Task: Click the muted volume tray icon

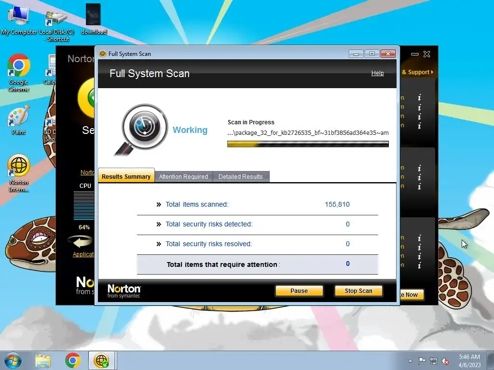Action: tap(445, 361)
